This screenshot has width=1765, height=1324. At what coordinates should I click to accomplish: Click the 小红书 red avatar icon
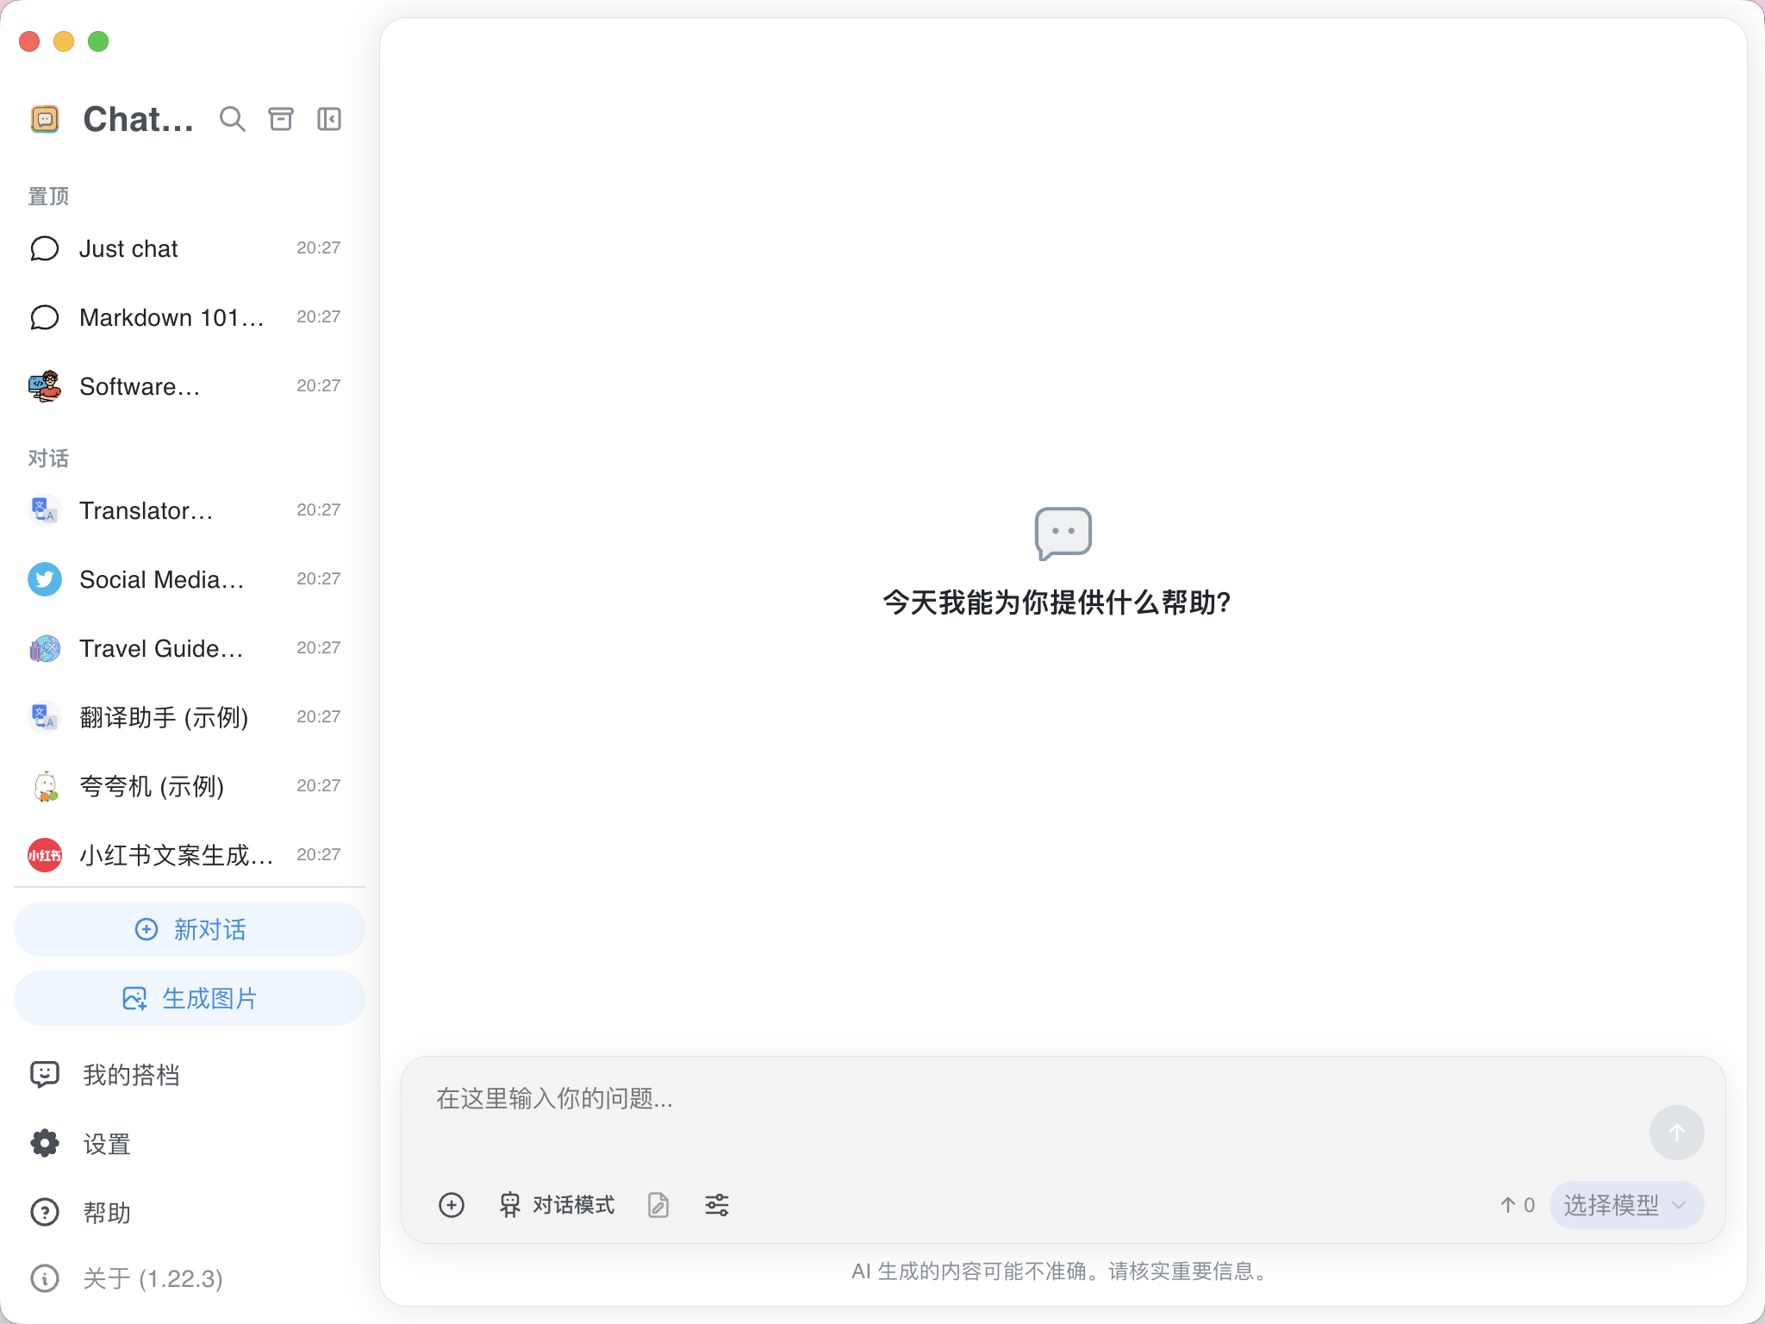[45, 855]
